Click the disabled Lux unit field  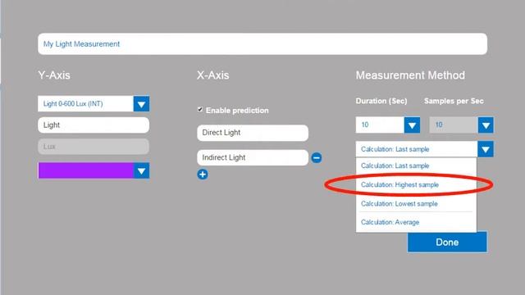94,147
